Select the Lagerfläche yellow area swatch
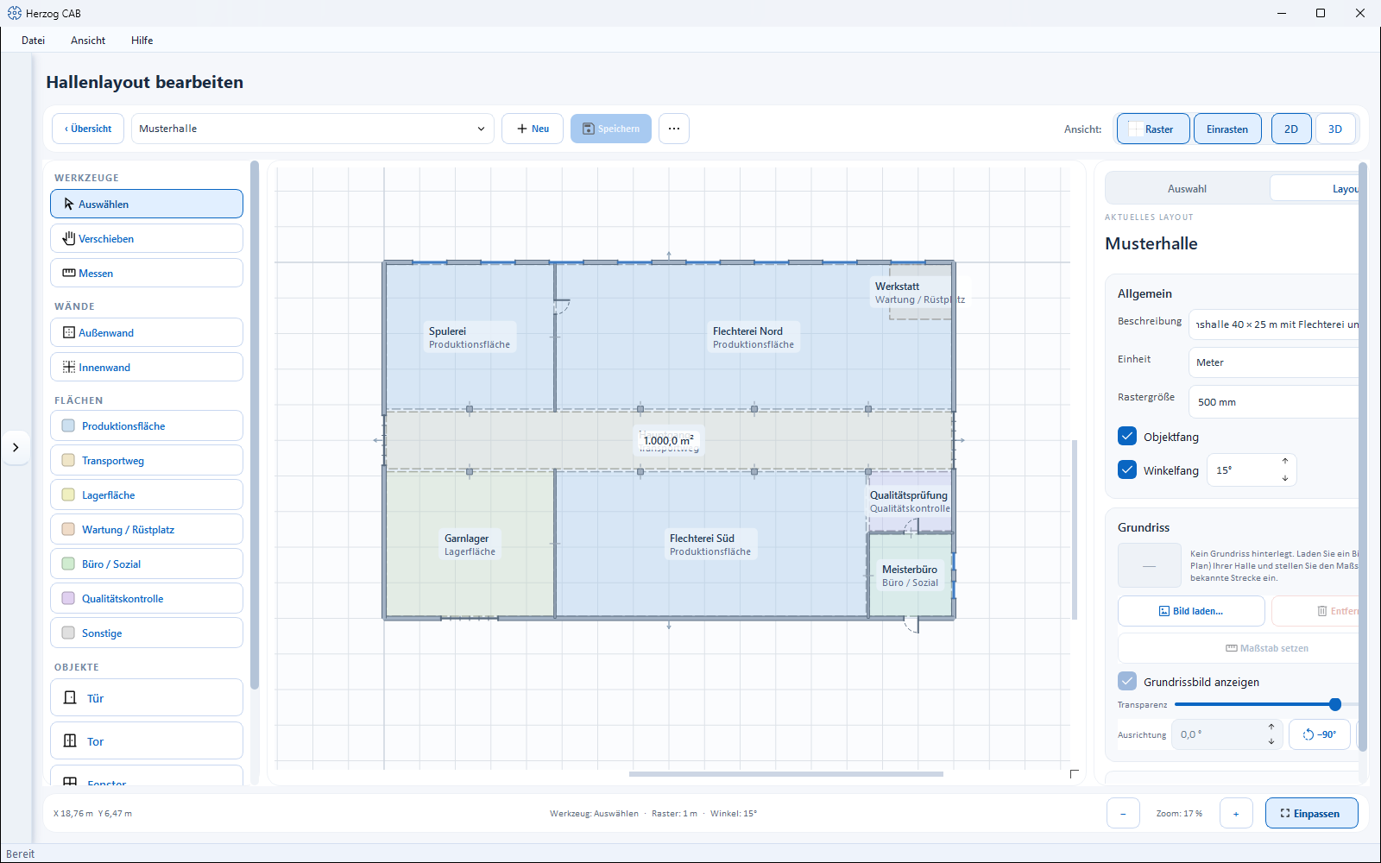 [68, 494]
